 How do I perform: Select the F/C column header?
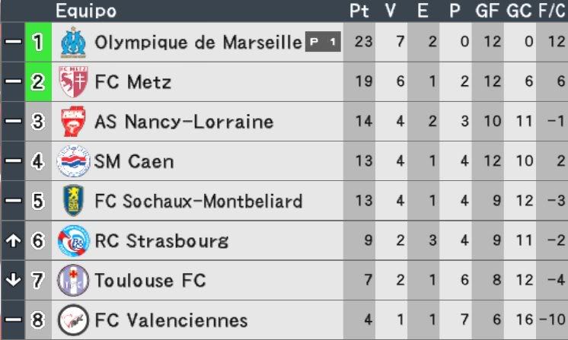click(551, 11)
